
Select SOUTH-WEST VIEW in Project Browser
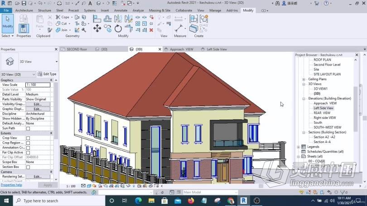pyautogui.click(x=327, y=127)
